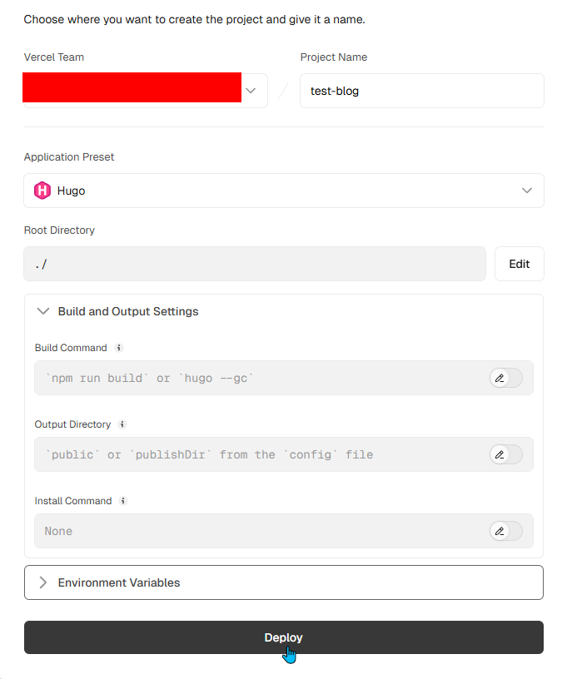This screenshot has height=679, width=567.
Task: Click the Application Preset label
Action: (69, 156)
